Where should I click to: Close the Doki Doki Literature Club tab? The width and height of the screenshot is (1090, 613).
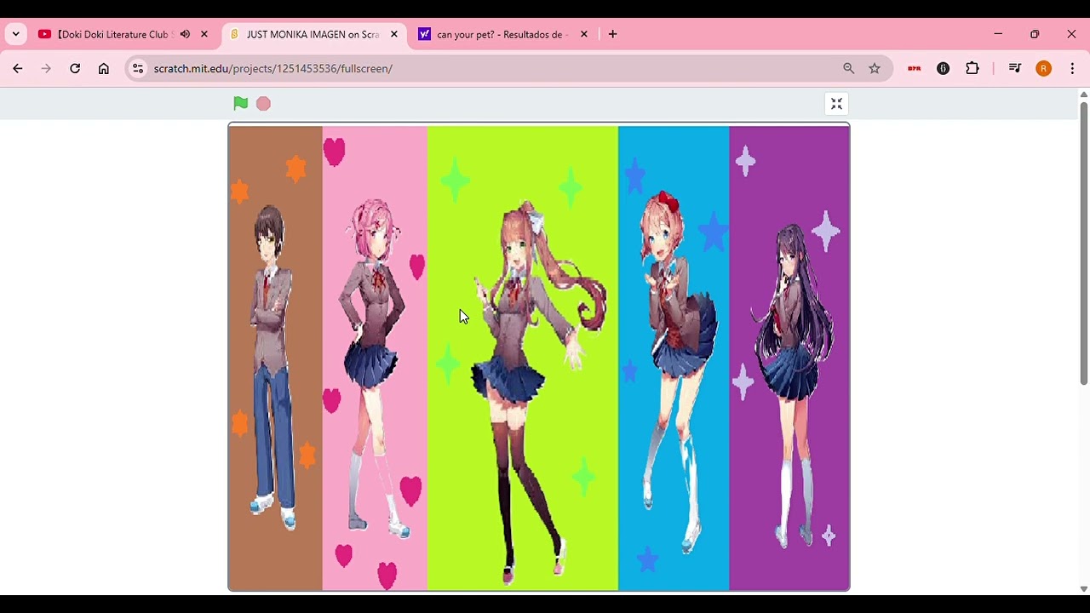[204, 34]
